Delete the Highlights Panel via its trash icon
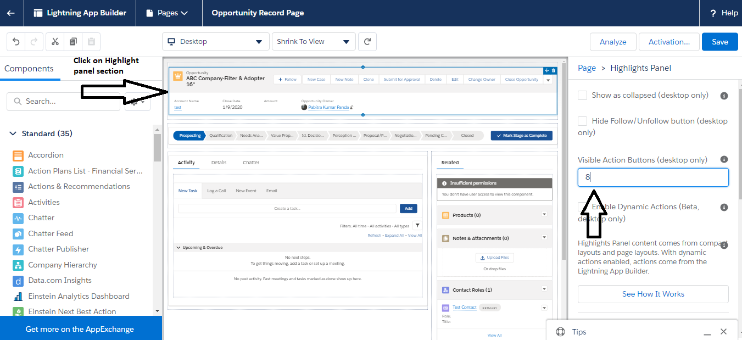 click(x=554, y=70)
